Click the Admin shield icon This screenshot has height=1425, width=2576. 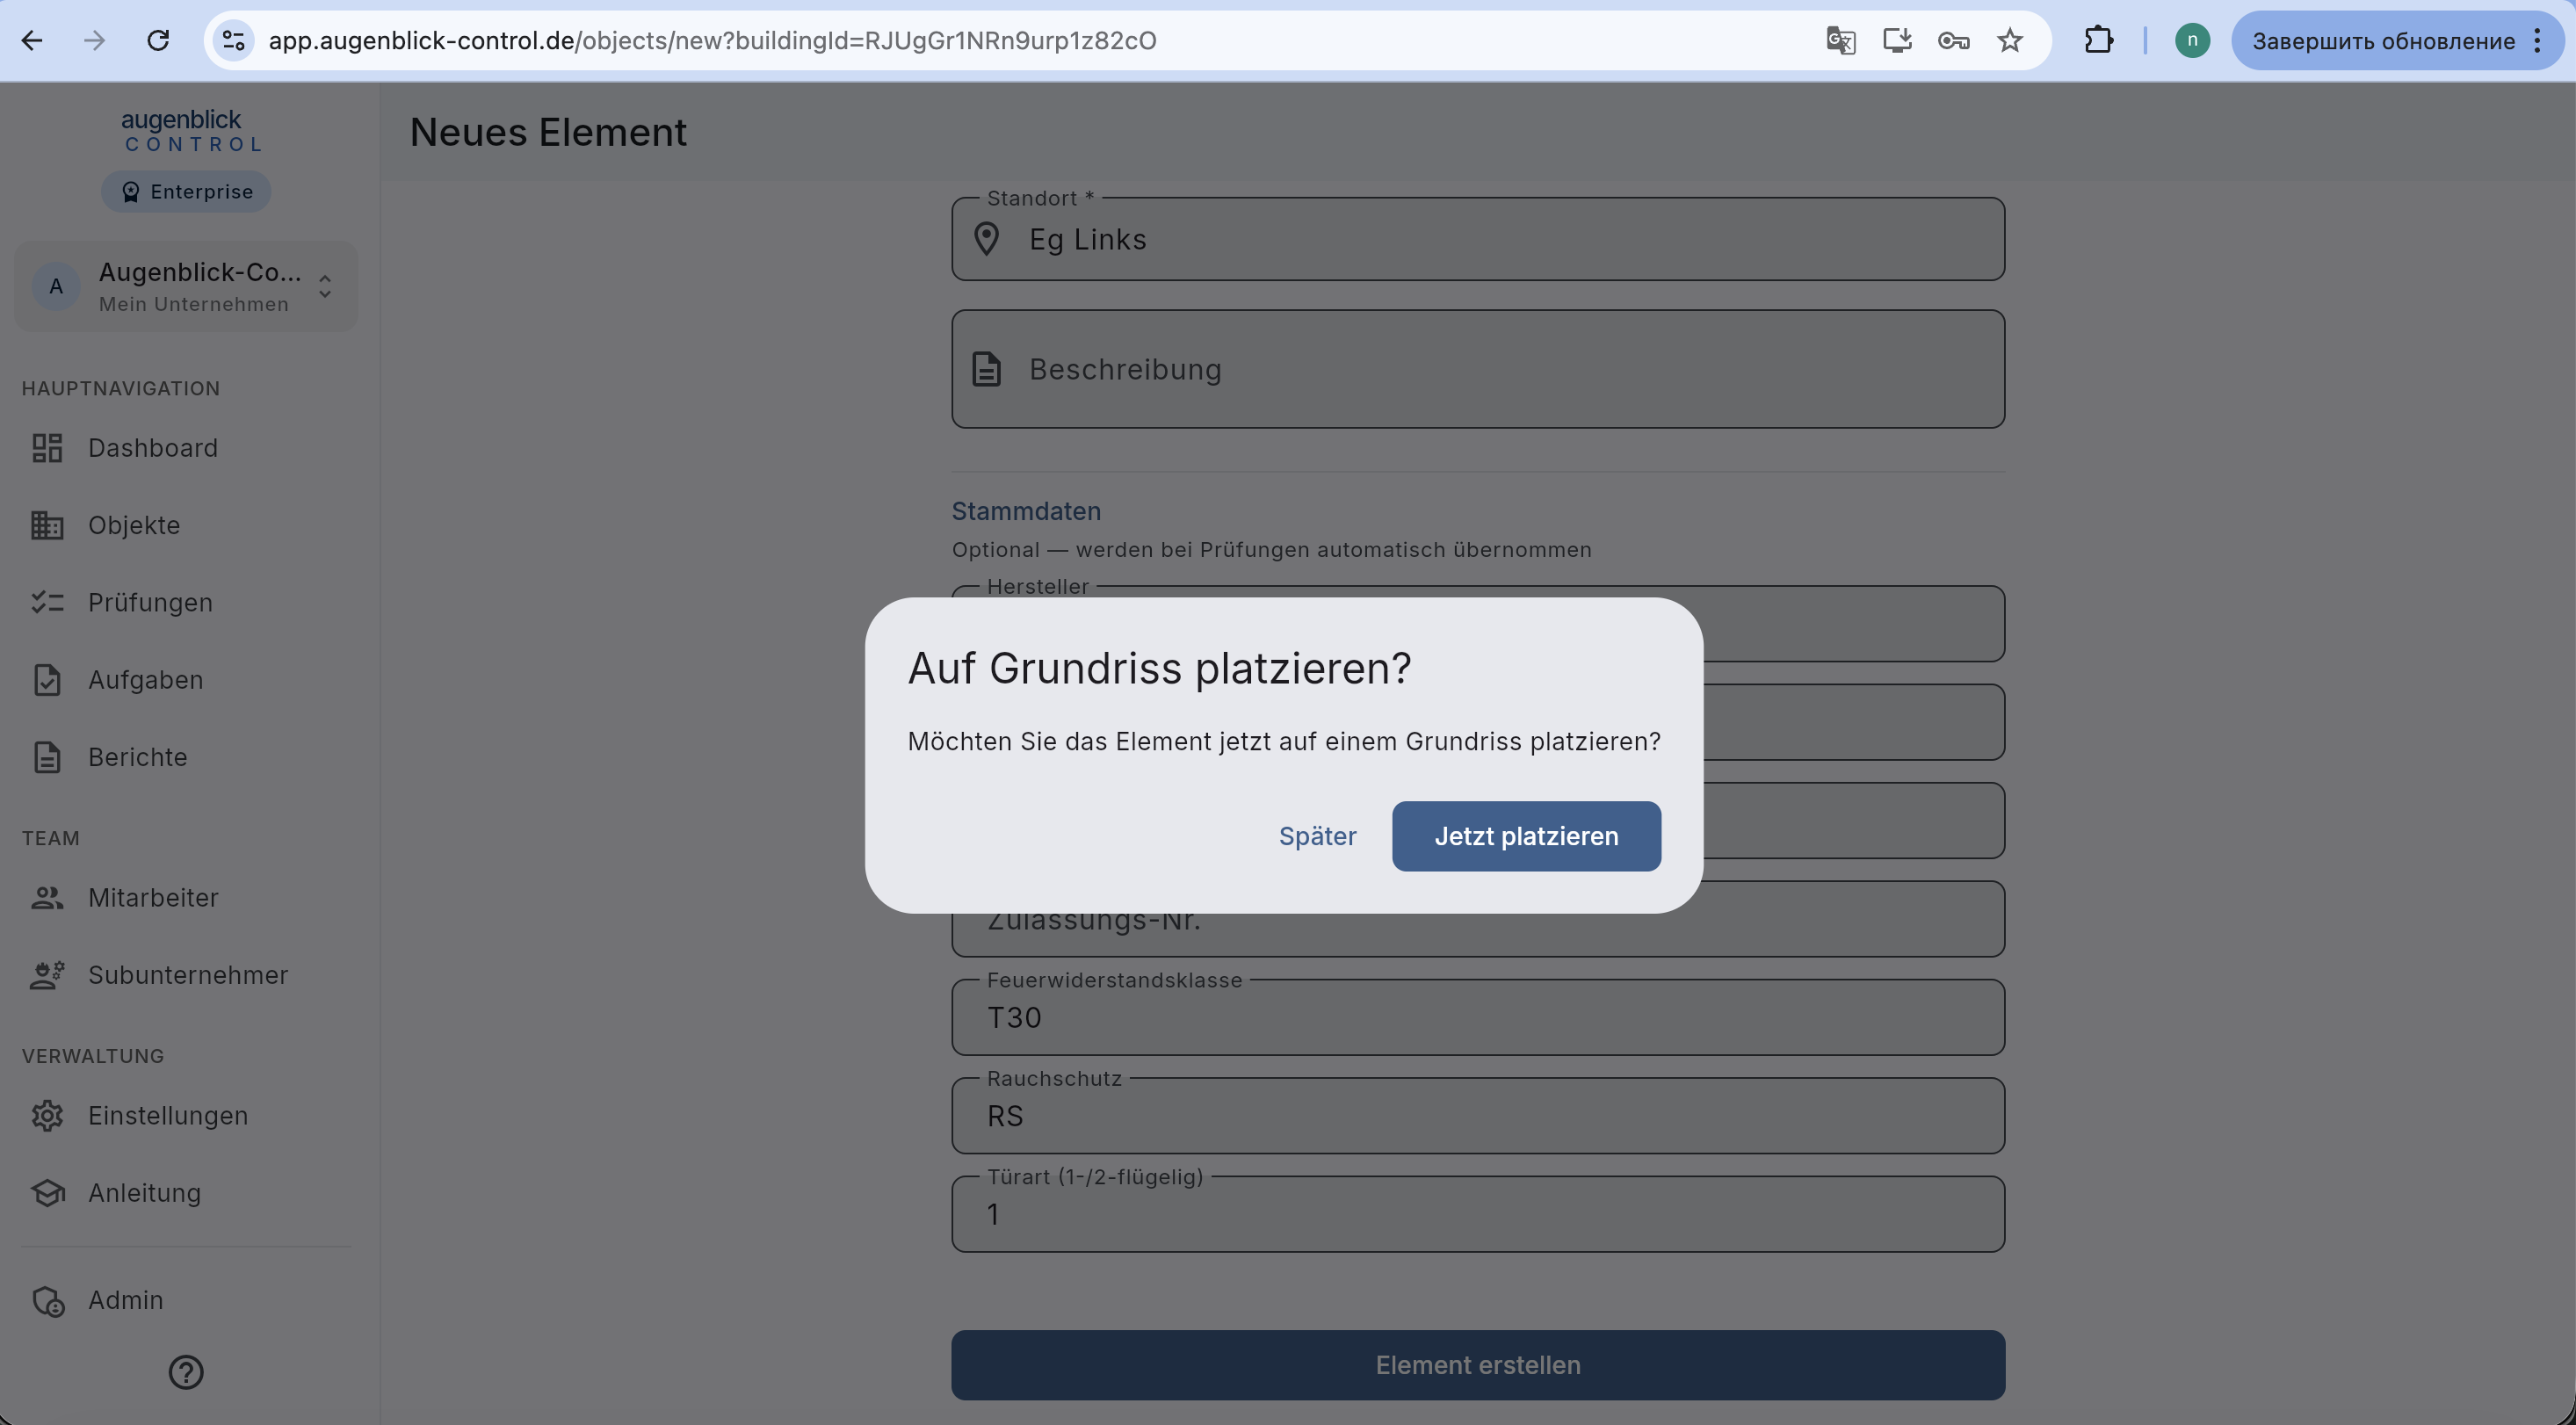click(x=48, y=1301)
